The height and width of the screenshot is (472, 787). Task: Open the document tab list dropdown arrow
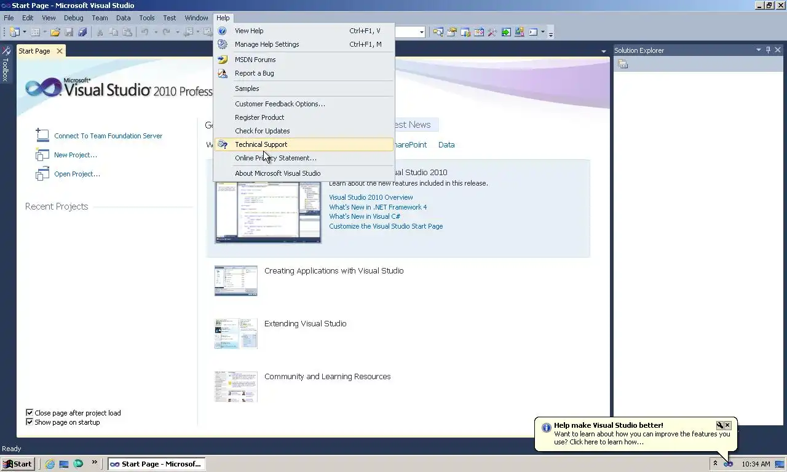coord(603,51)
